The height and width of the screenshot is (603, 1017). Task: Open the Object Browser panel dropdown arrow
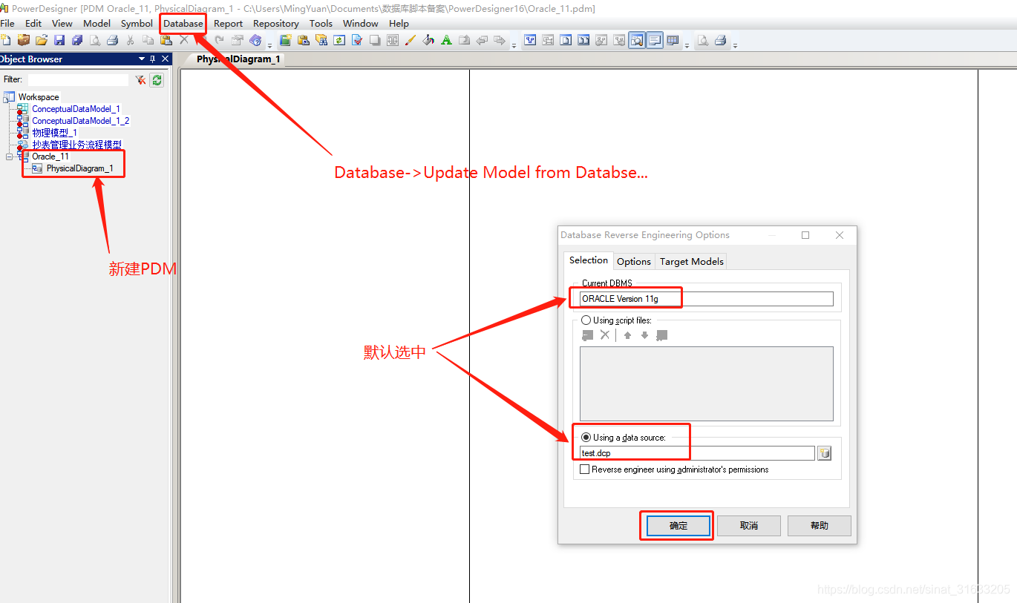coord(142,59)
